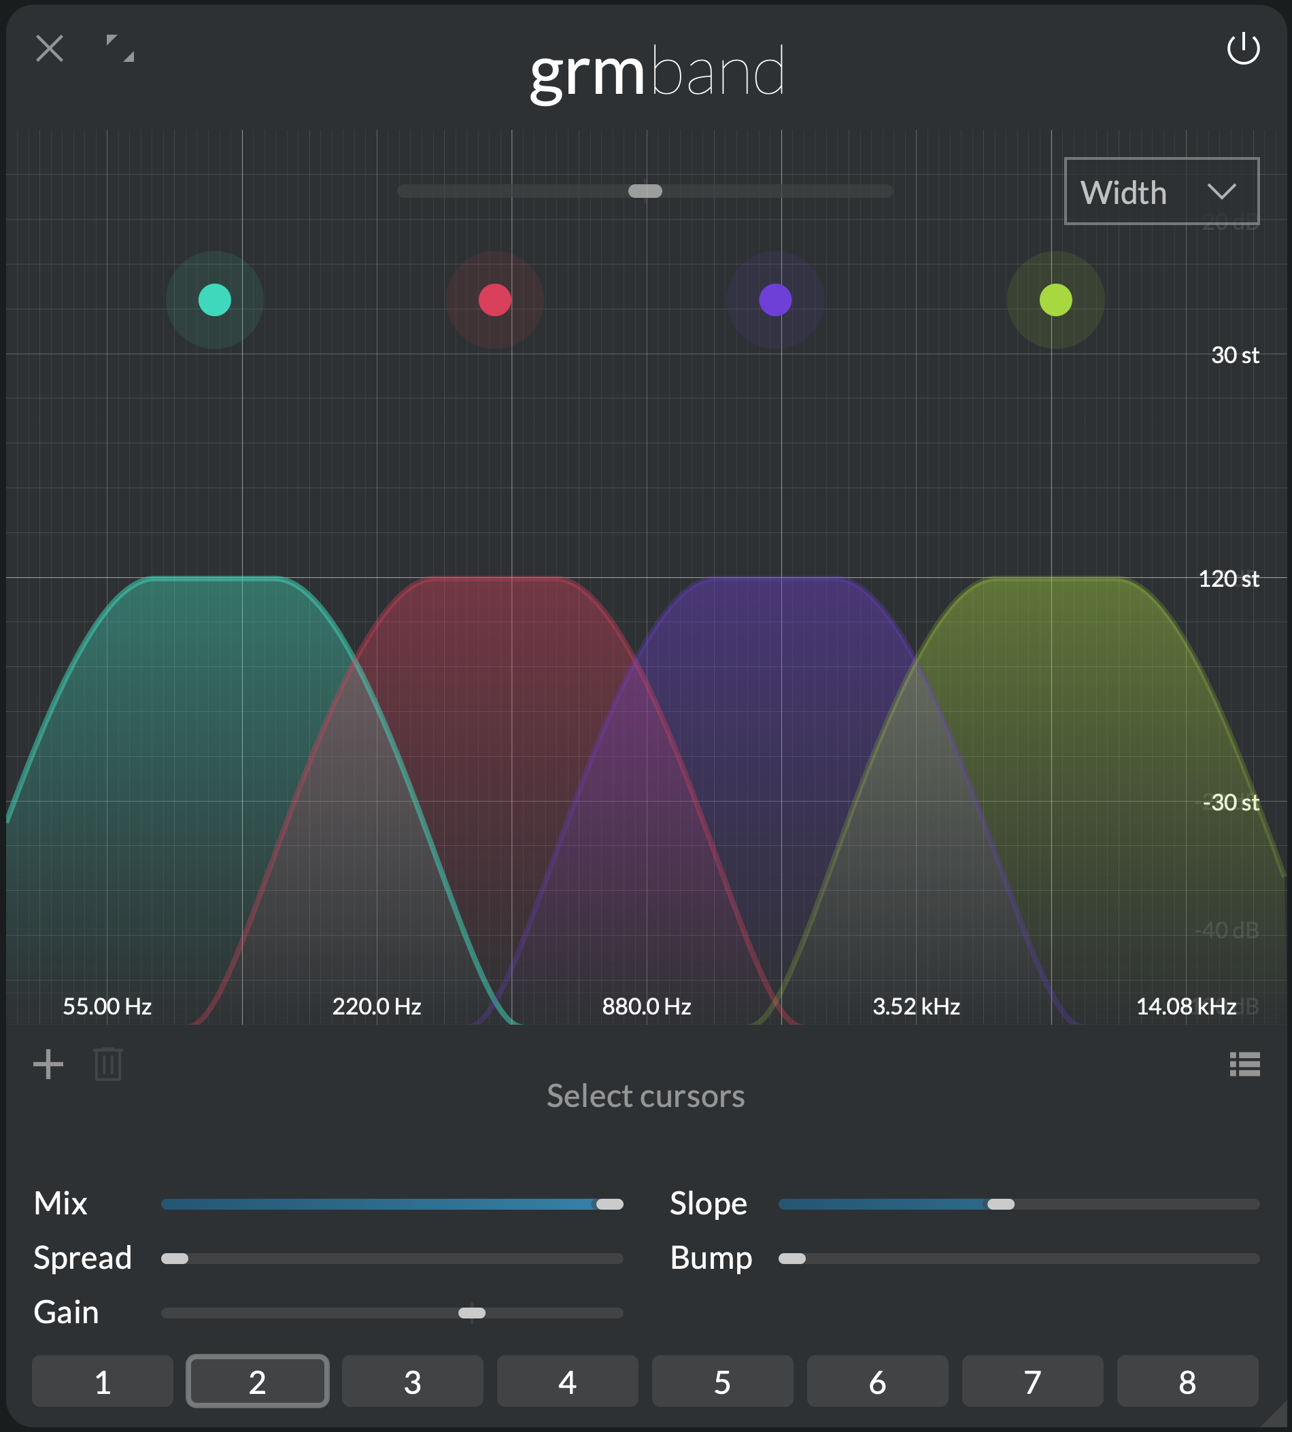1292x1432 pixels.
Task: Select the purple band cursor dot
Action: point(775,300)
